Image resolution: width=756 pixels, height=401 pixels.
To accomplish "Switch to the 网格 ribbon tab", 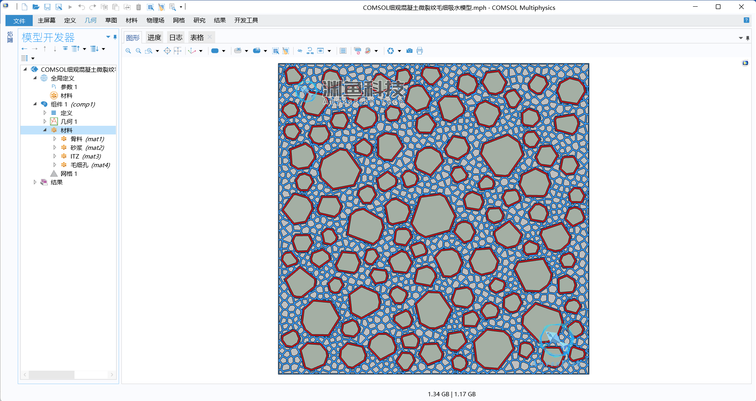I will (x=179, y=21).
